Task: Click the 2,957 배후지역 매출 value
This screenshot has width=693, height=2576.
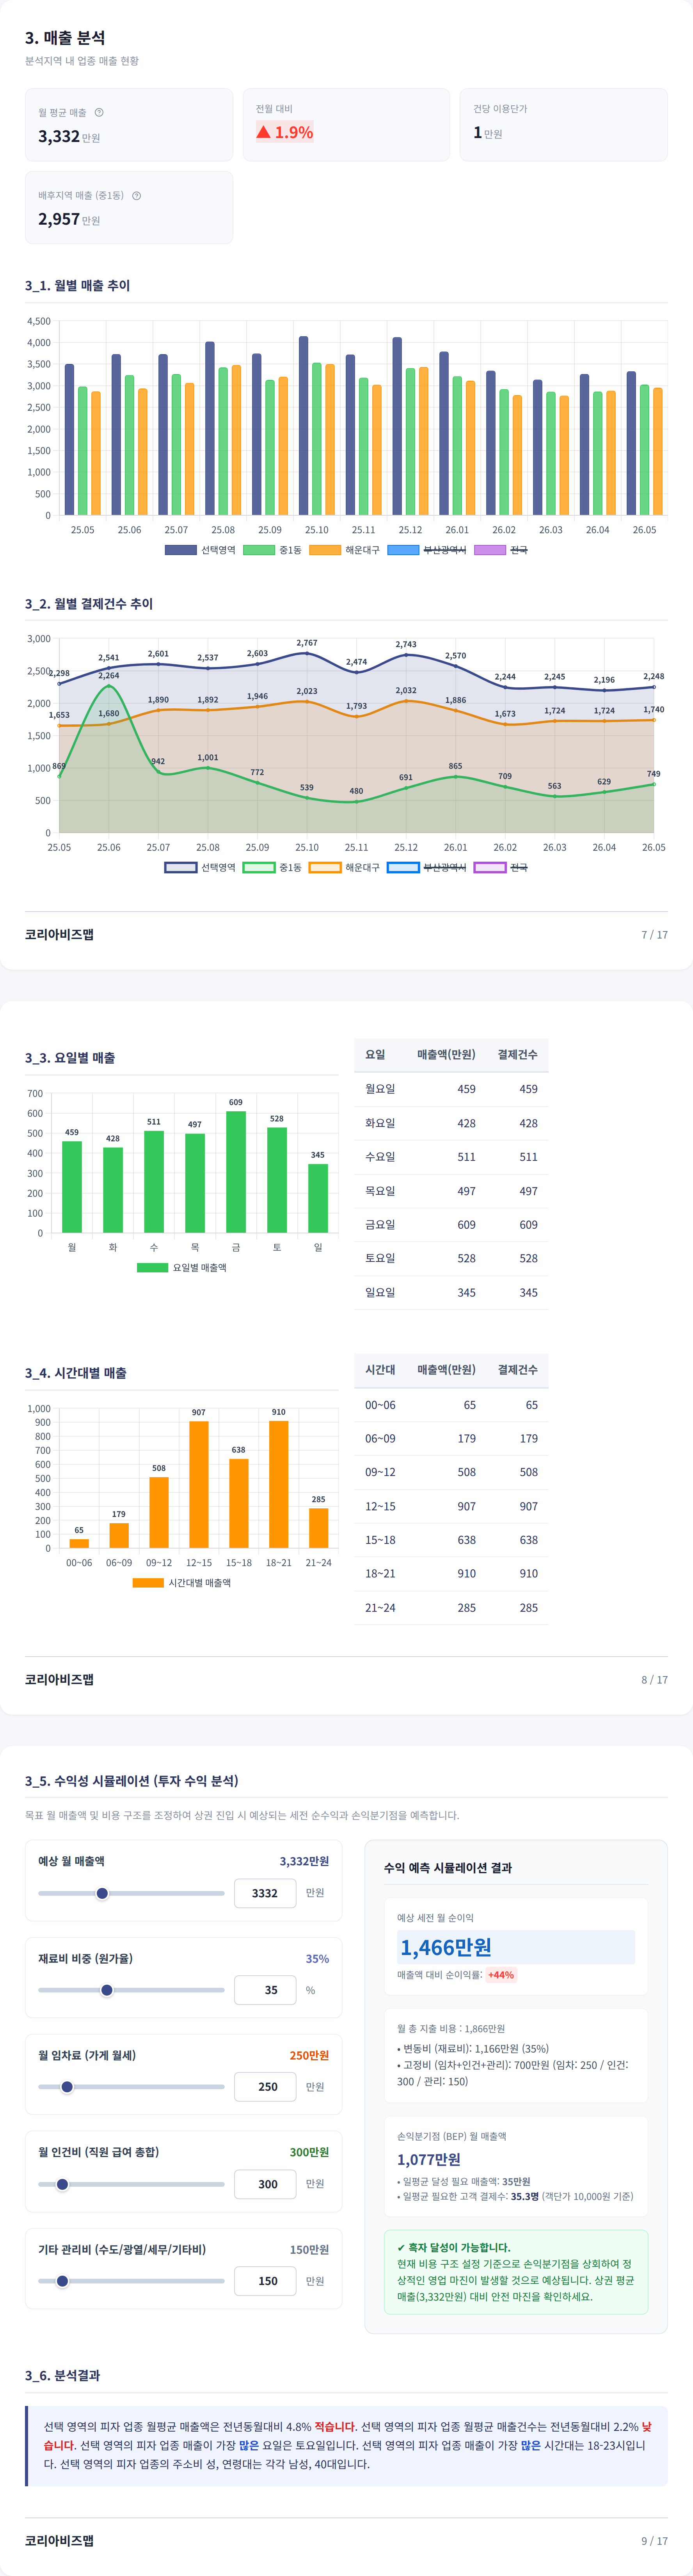Action: pyautogui.click(x=59, y=219)
